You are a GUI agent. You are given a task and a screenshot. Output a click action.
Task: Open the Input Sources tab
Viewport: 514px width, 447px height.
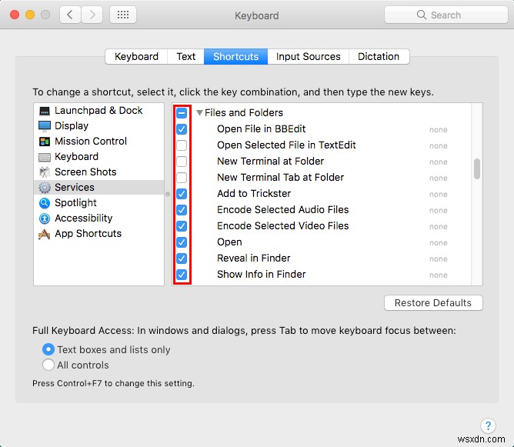pos(308,56)
